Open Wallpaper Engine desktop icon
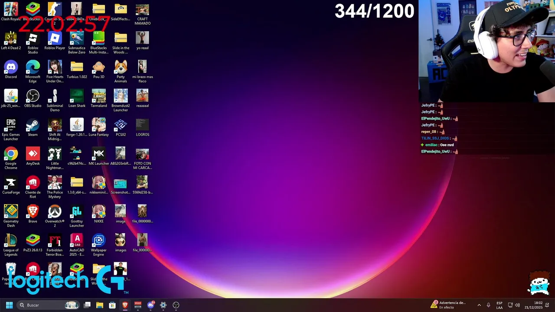The height and width of the screenshot is (312, 555). pyautogui.click(x=98, y=245)
